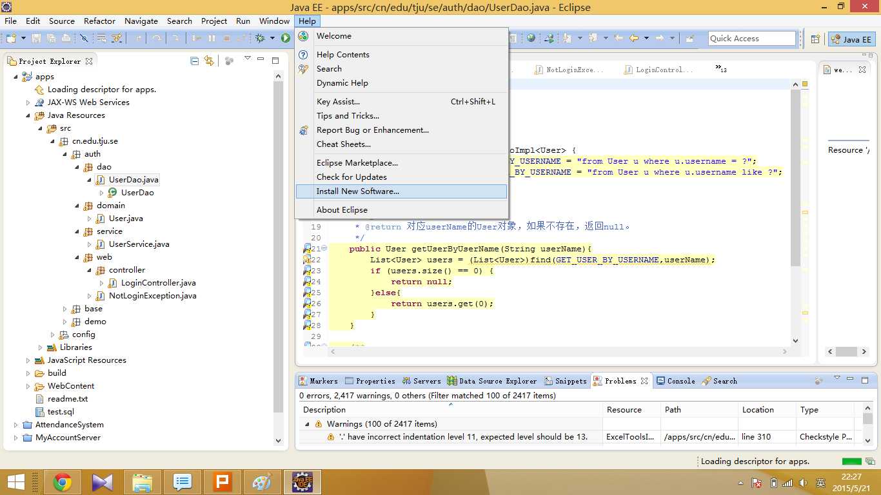
Task: Maximize the Project Explorer panel
Action: point(275,61)
